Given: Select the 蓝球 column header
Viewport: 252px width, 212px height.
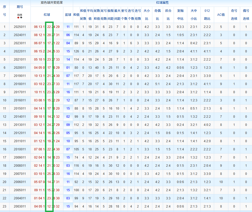Looking at the screenshot, I should pyautogui.click(x=68, y=15).
